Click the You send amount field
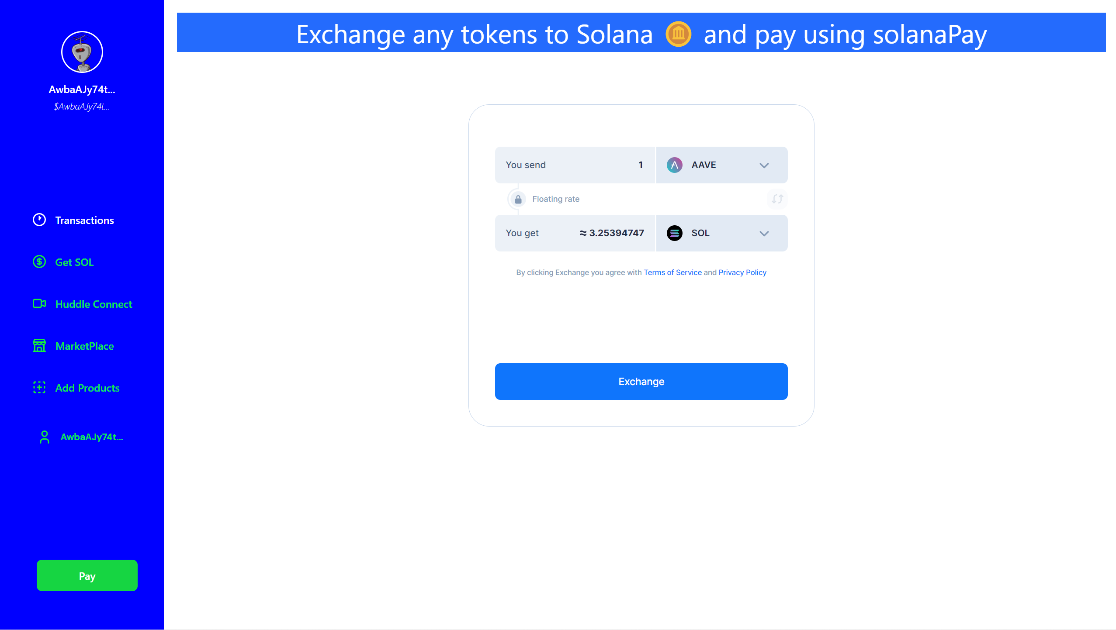The width and height of the screenshot is (1116, 630). coord(612,165)
